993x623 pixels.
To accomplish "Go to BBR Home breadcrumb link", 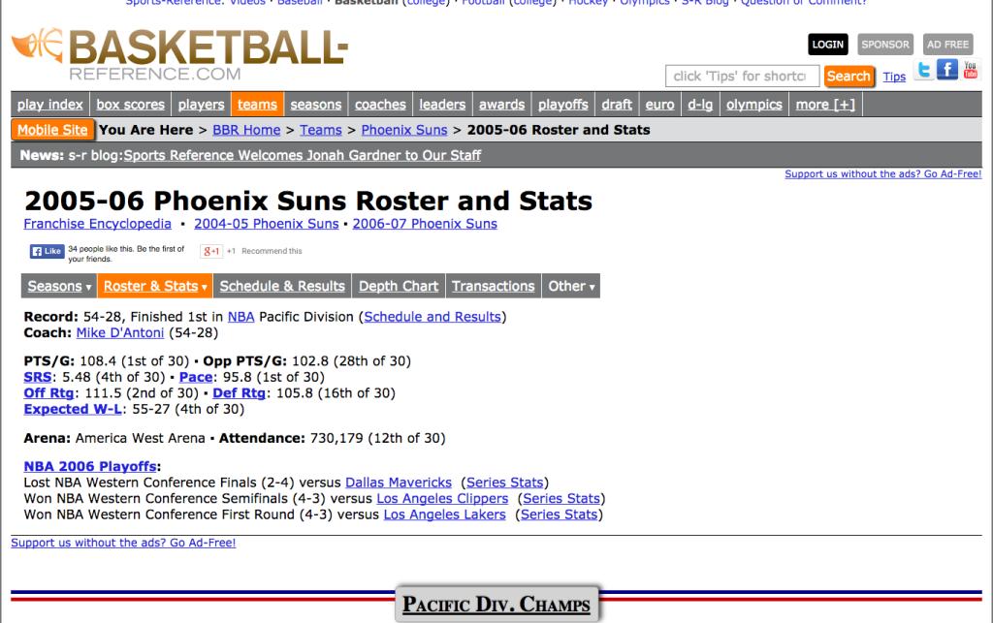I will [x=246, y=130].
